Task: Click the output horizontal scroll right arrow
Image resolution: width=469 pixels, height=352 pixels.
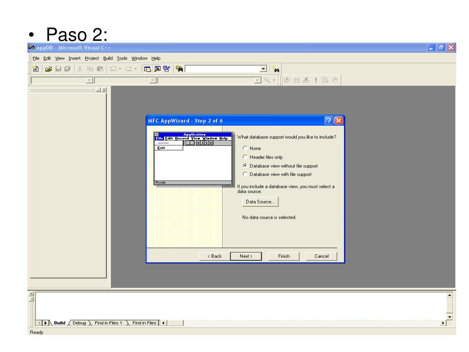Action: point(443,323)
